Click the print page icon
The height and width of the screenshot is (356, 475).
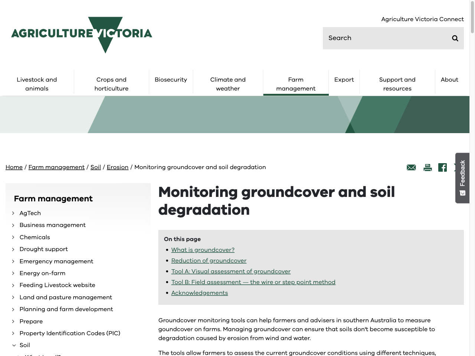(x=427, y=167)
